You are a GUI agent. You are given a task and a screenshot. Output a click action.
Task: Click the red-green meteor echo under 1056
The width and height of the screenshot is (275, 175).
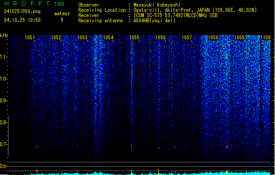[x=159, y=147]
